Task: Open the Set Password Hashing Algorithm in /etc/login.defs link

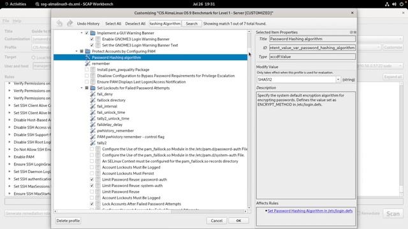Action: [x=310, y=211]
